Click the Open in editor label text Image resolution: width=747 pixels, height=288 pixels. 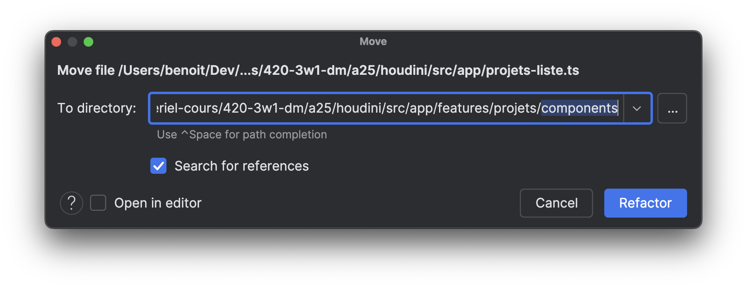(x=158, y=203)
